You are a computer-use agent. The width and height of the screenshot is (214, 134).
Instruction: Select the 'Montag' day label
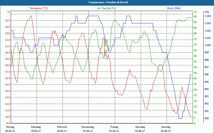pos(10,127)
